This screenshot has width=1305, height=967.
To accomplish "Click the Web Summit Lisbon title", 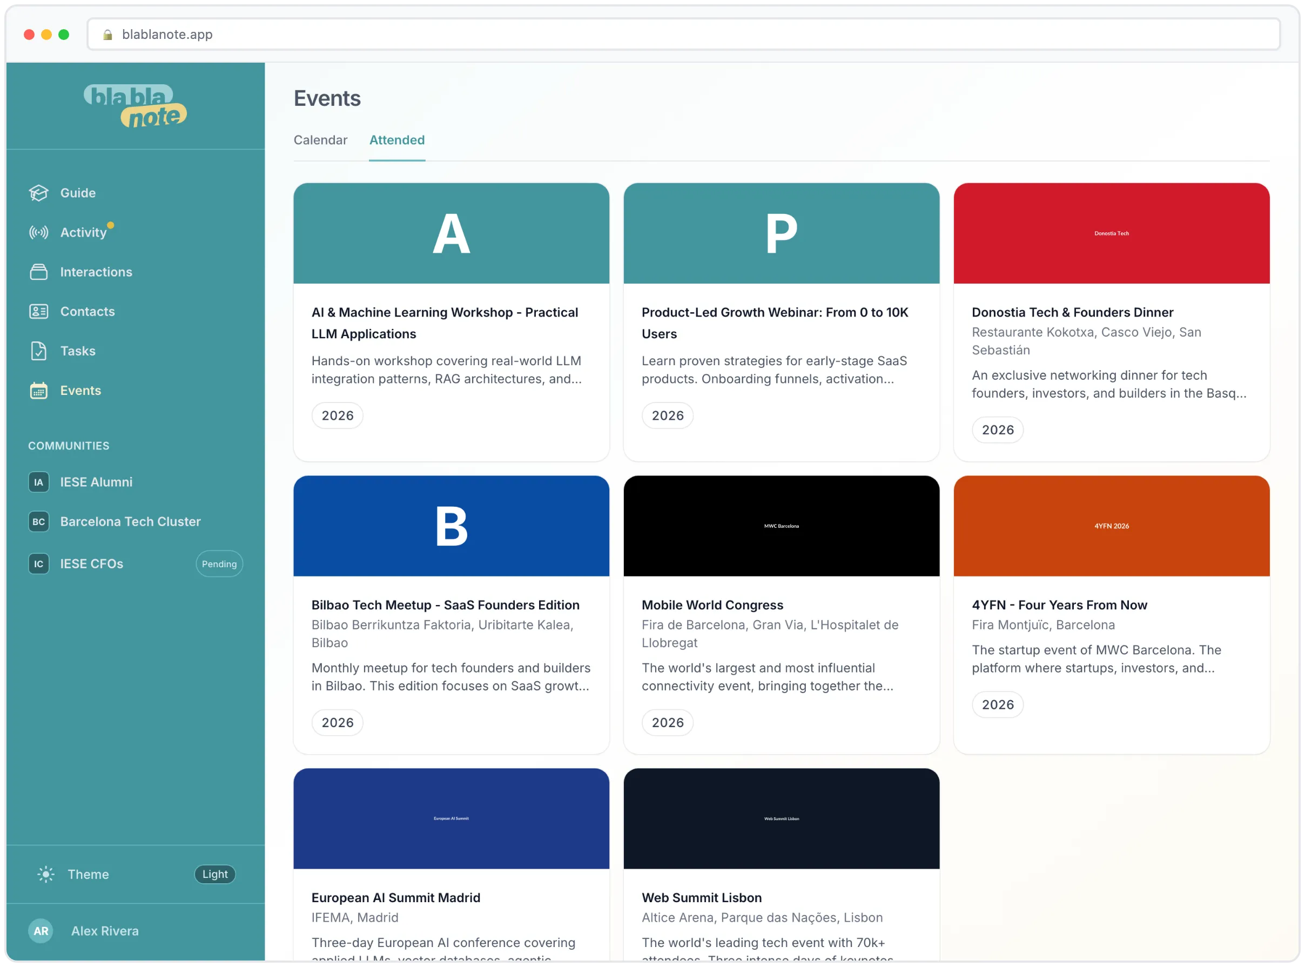I will [x=702, y=898].
